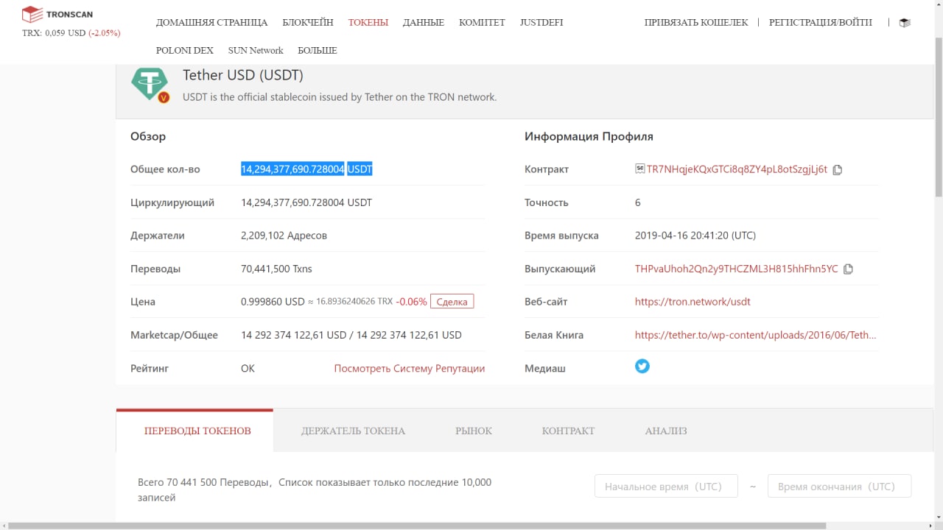Open the Tether white paper link

(x=755, y=335)
